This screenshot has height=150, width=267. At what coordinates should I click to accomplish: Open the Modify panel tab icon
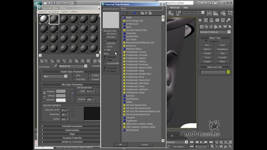pos(206,20)
